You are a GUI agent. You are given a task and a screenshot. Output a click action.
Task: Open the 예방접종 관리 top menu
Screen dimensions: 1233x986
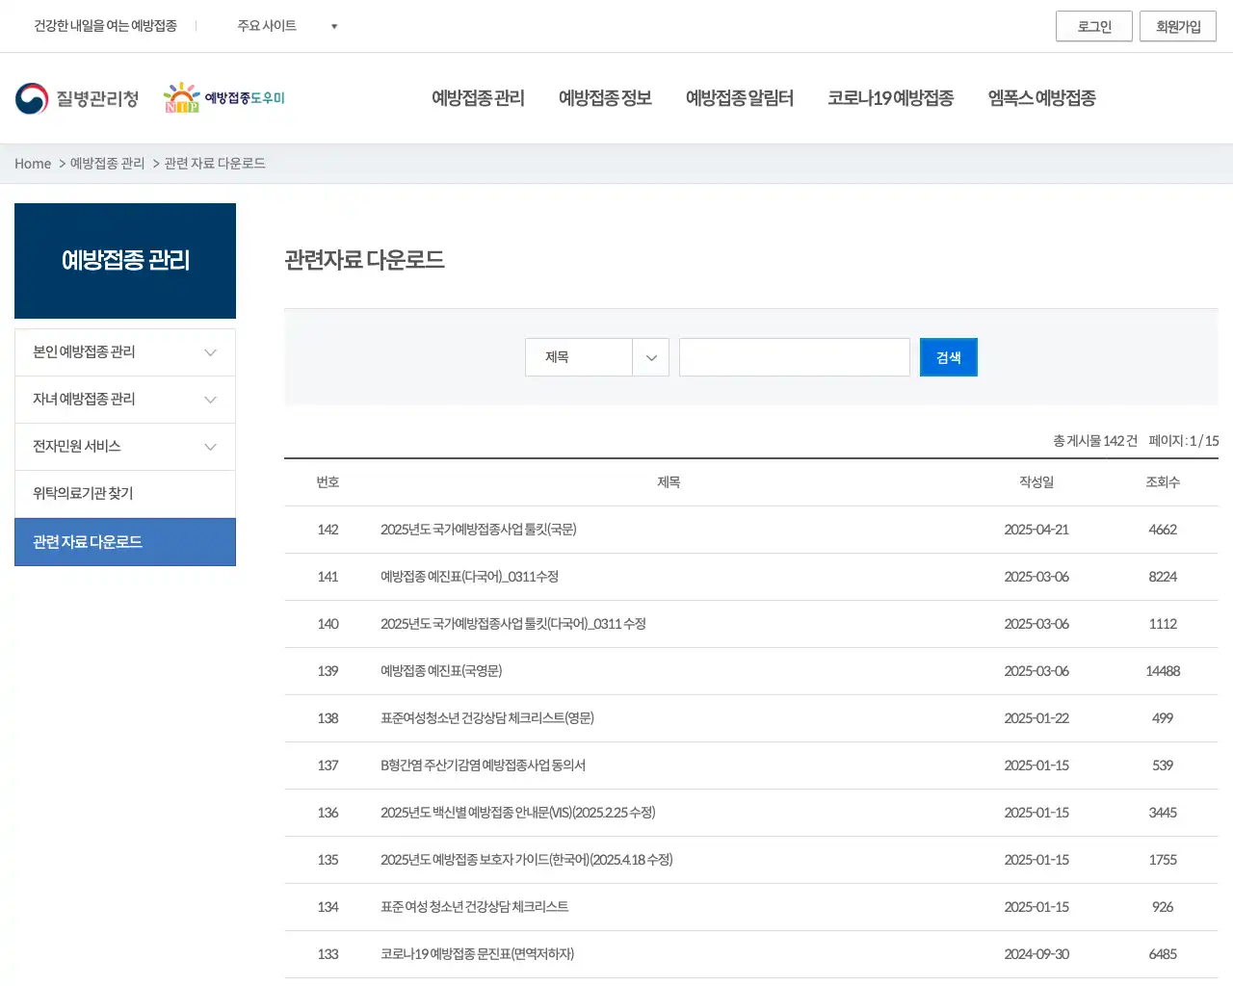477,97
